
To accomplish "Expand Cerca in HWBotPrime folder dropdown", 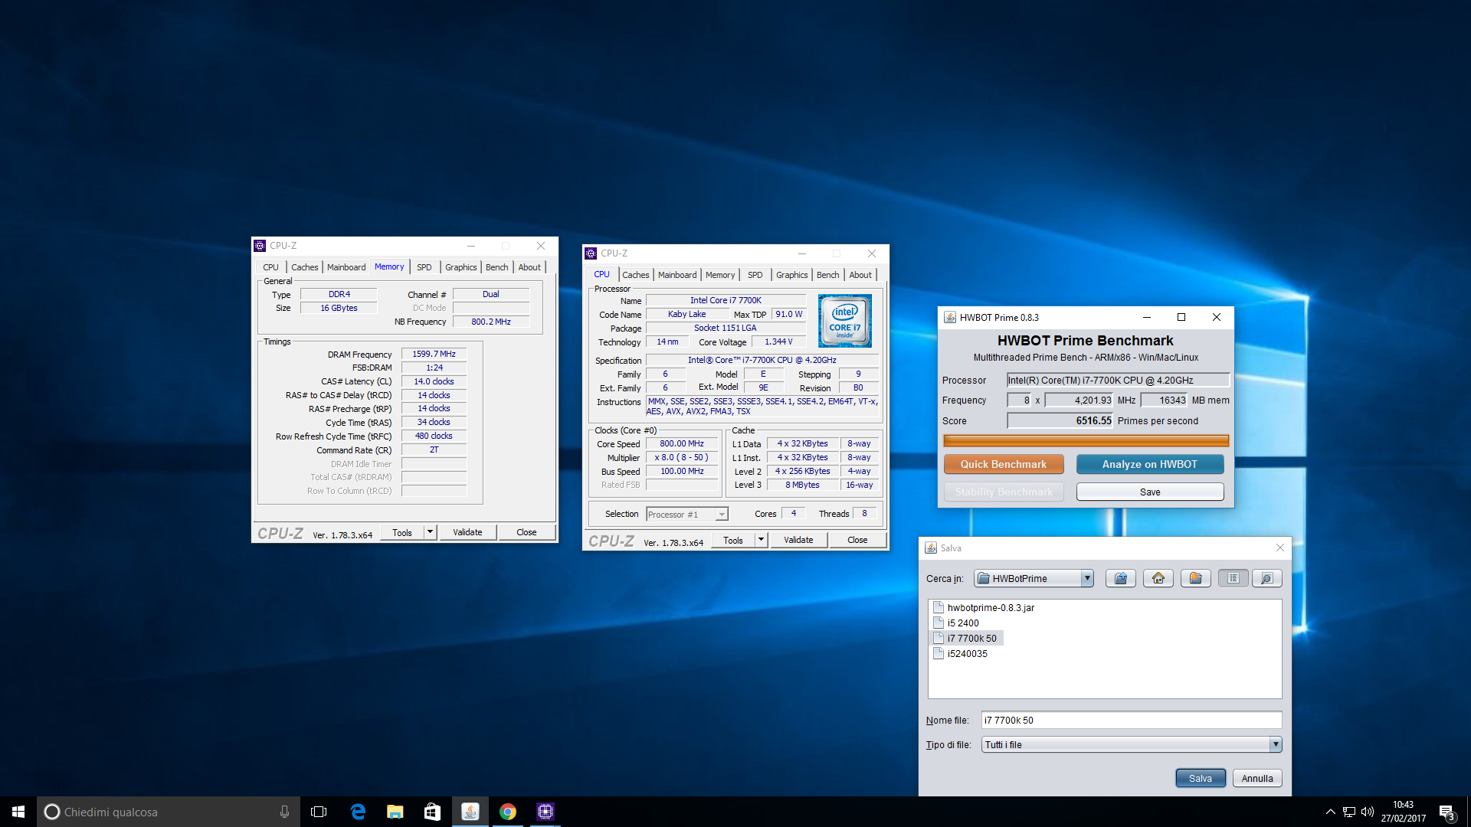I will (x=1086, y=579).
